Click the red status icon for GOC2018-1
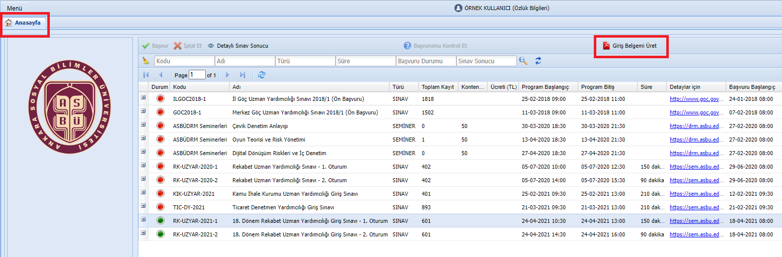Image resolution: width=782 pixels, height=257 pixels. click(x=161, y=112)
